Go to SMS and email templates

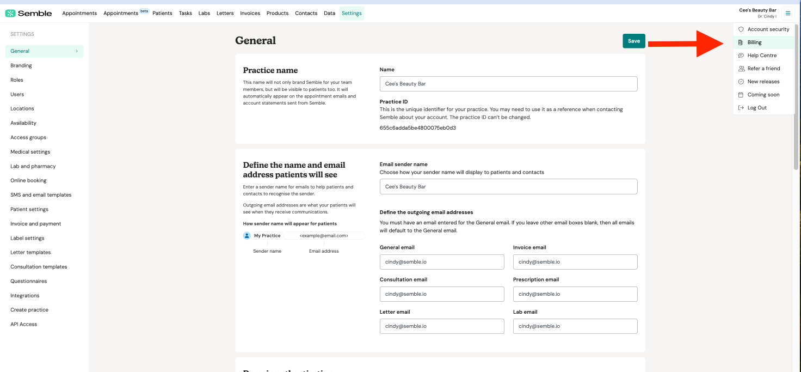[41, 195]
